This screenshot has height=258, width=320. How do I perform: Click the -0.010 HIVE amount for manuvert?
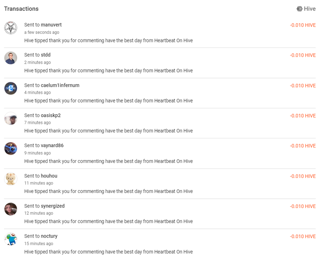tap(303, 25)
